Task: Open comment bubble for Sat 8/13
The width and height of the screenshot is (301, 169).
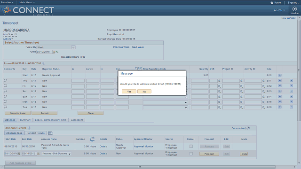Action: coord(5,91)
